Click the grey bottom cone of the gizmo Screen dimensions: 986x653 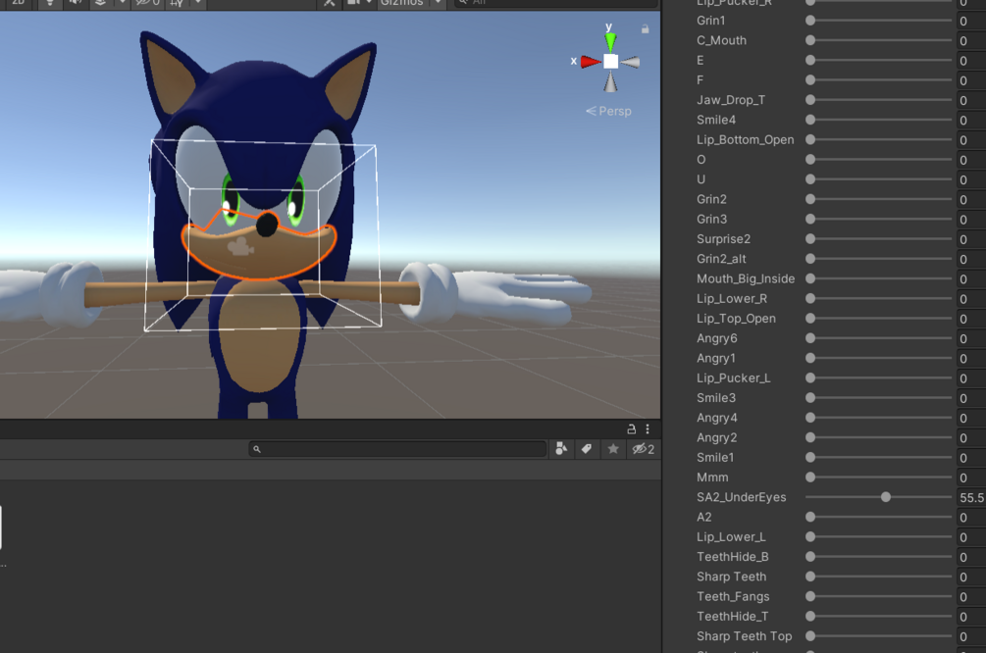pyautogui.click(x=610, y=81)
